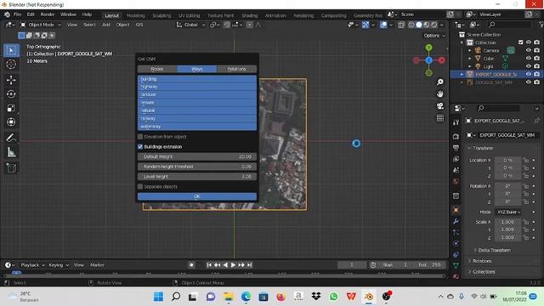Open WhatsApp from the taskbar
Screen dimensions: 544x306
tap(333, 297)
